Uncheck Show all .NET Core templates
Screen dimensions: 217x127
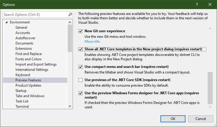[81, 49]
